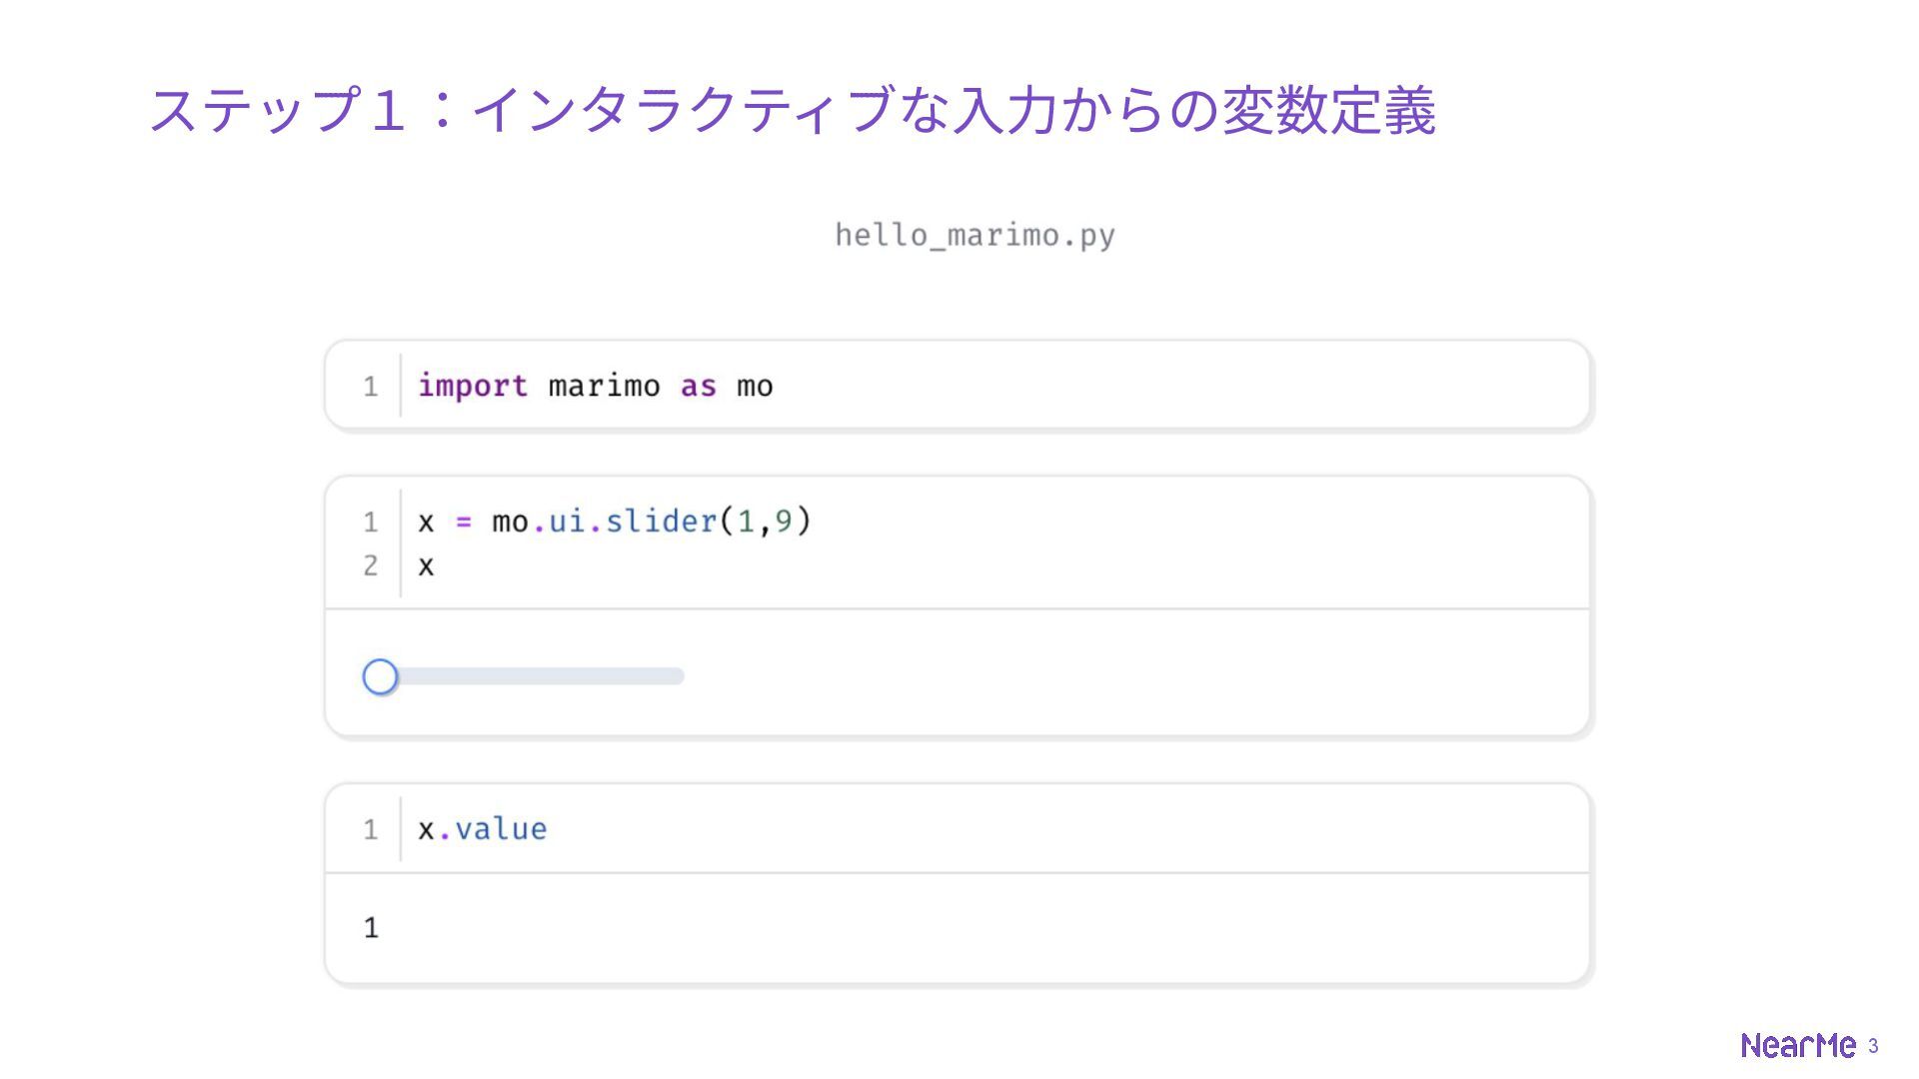Click the slide page number 3
Screen dimensions: 1919x1079
point(1873,1046)
